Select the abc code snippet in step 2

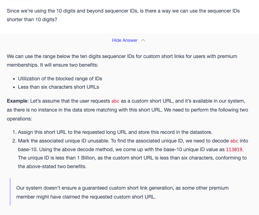234,141
